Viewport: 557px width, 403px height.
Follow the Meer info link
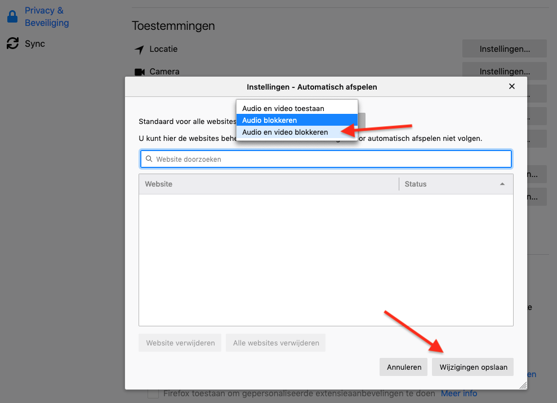pos(458,393)
